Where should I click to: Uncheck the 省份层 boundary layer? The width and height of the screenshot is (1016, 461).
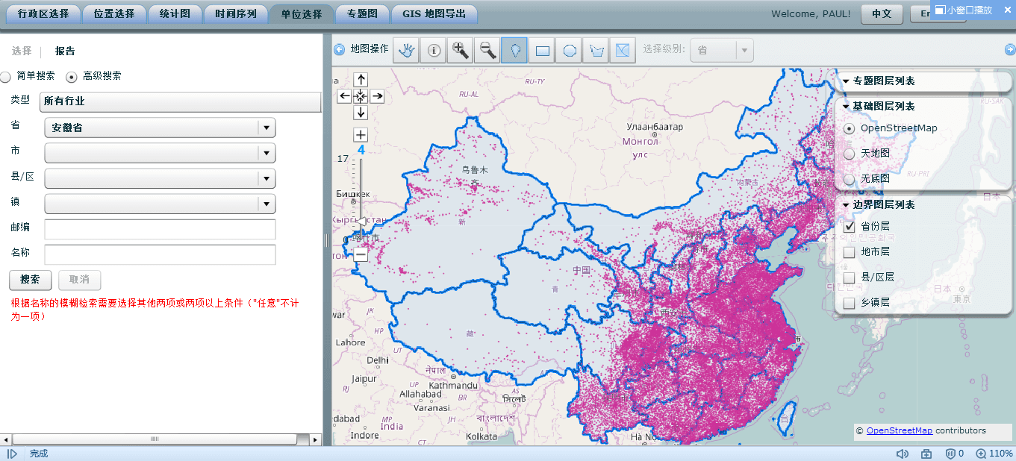click(x=849, y=227)
